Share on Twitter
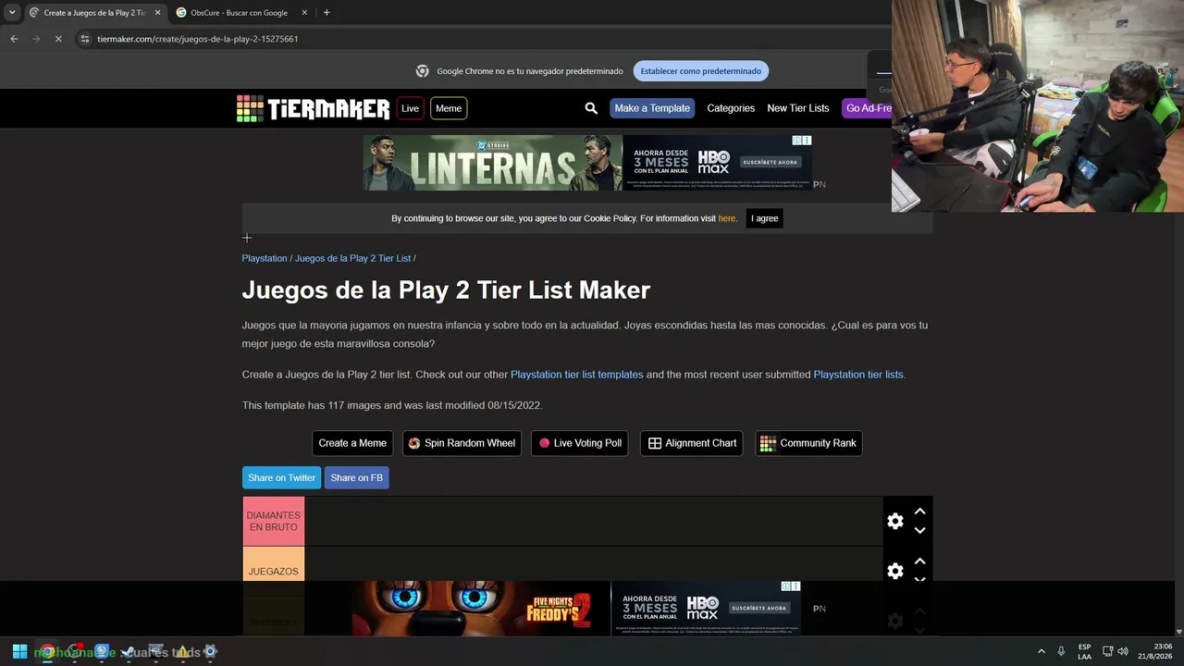The image size is (1184, 666). [281, 477]
